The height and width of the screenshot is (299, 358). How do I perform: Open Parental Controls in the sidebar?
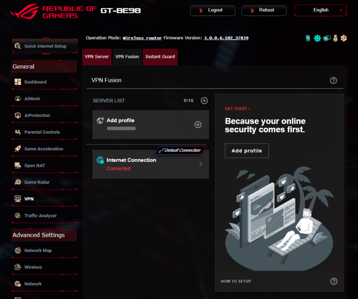(44, 132)
